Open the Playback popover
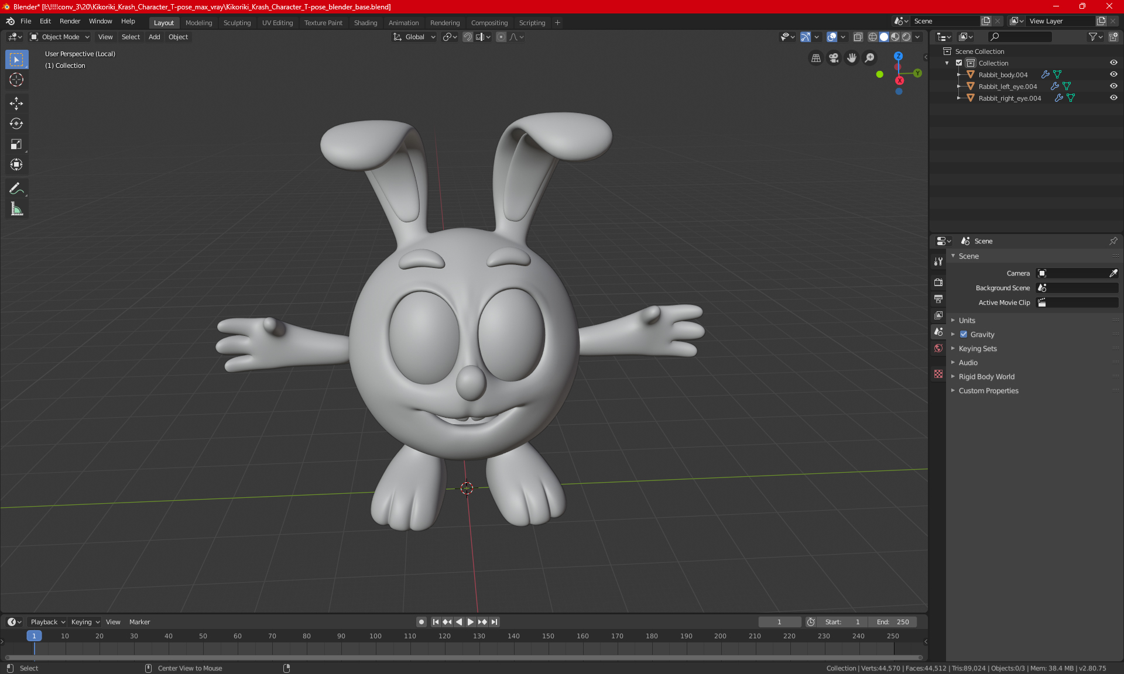This screenshot has width=1124, height=674. (x=47, y=622)
